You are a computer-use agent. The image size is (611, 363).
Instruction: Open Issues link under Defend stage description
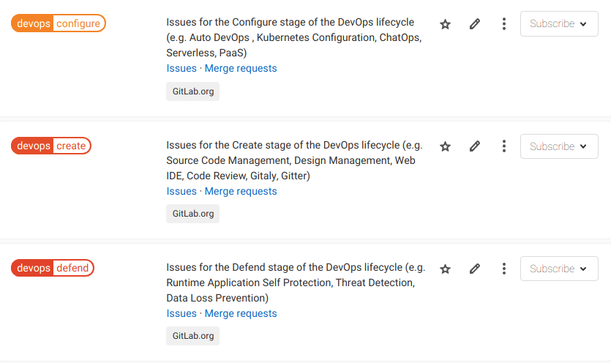(181, 313)
